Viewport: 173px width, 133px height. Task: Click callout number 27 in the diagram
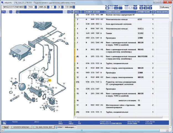click(34, 50)
